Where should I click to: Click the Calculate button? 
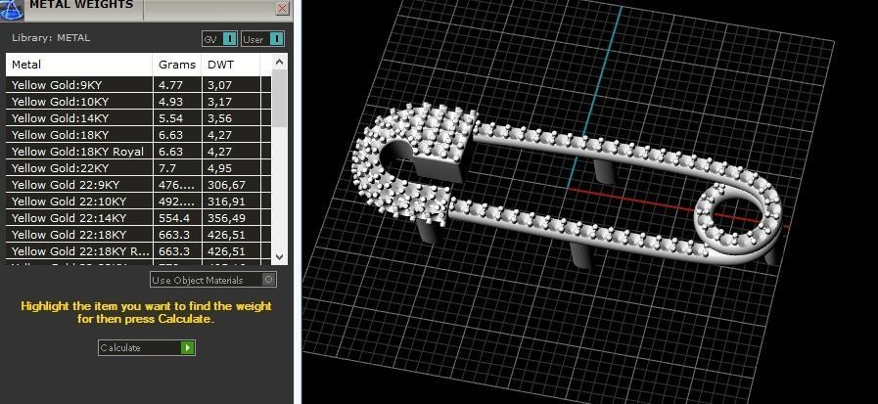(147, 347)
